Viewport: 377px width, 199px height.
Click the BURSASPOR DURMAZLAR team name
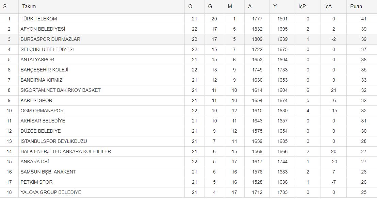click(50, 39)
